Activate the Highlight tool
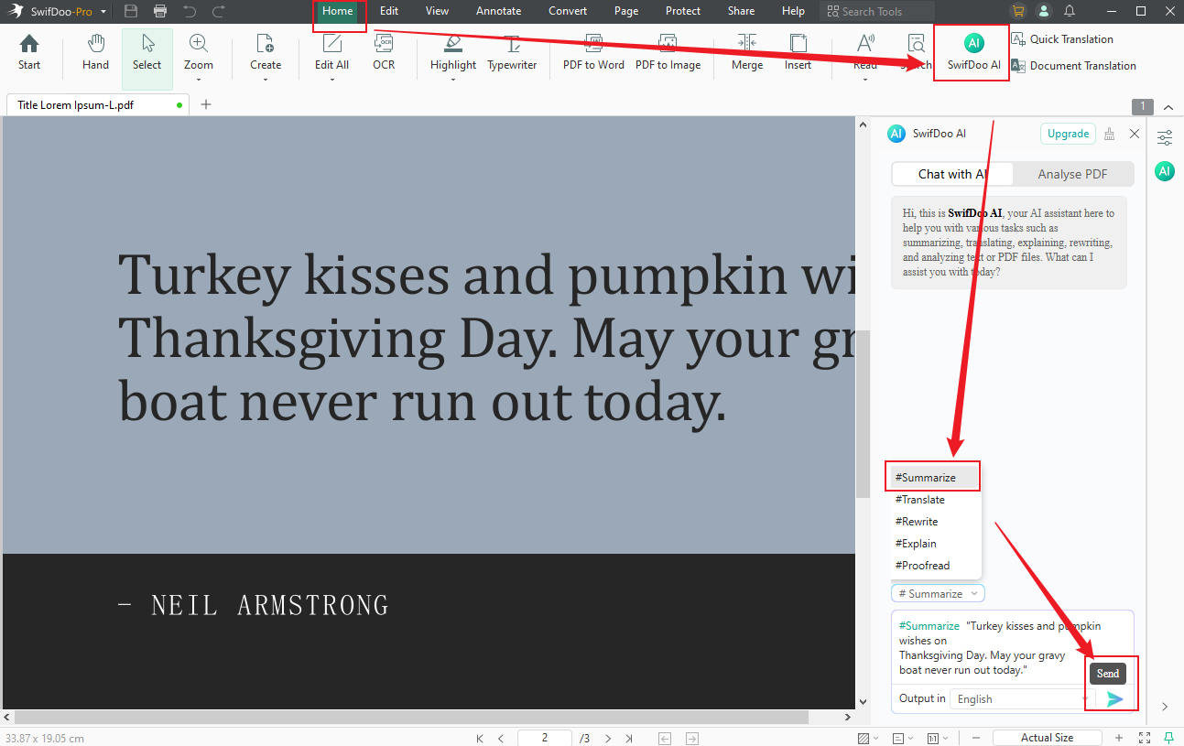The image size is (1184, 746). [452, 50]
